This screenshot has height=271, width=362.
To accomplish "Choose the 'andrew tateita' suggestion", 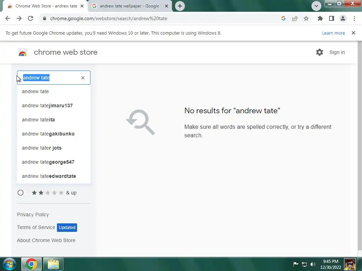I will [54, 120].
